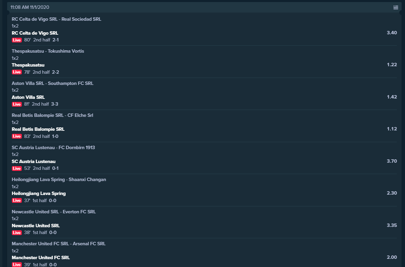Select the 2.30 odds for Heilongjiang Lava Spring
The height and width of the screenshot is (267, 405).
click(x=392, y=193)
